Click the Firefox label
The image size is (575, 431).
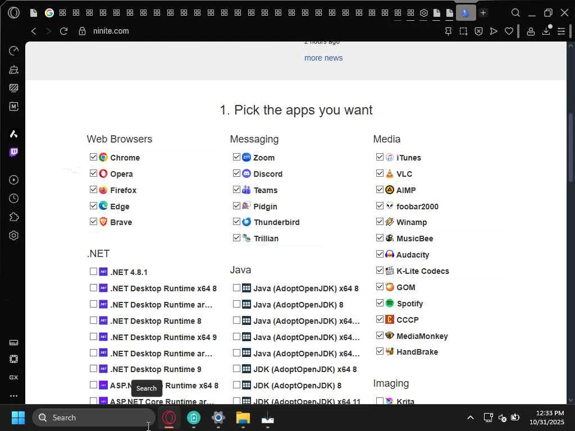point(123,190)
